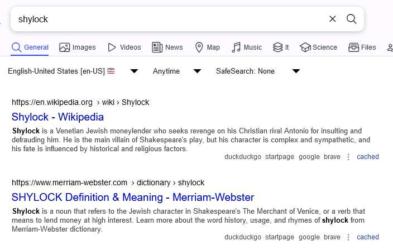The image size is (393, 250).
Task: Expand the SafeSearch: None dropdown
Action: [258, 71]
